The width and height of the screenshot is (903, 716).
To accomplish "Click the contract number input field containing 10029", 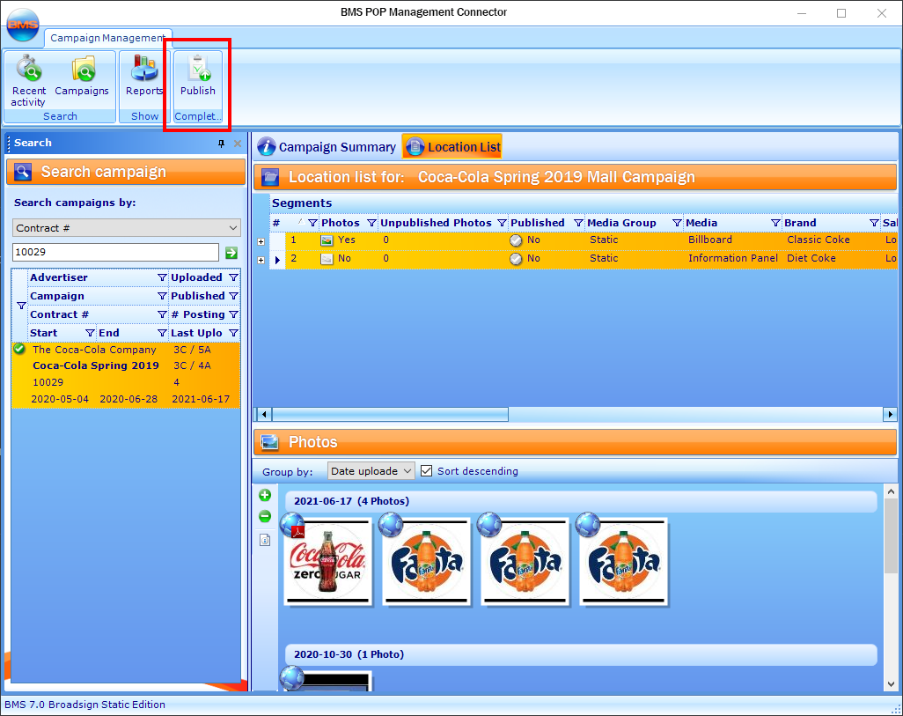I will (x=116, y=253).
